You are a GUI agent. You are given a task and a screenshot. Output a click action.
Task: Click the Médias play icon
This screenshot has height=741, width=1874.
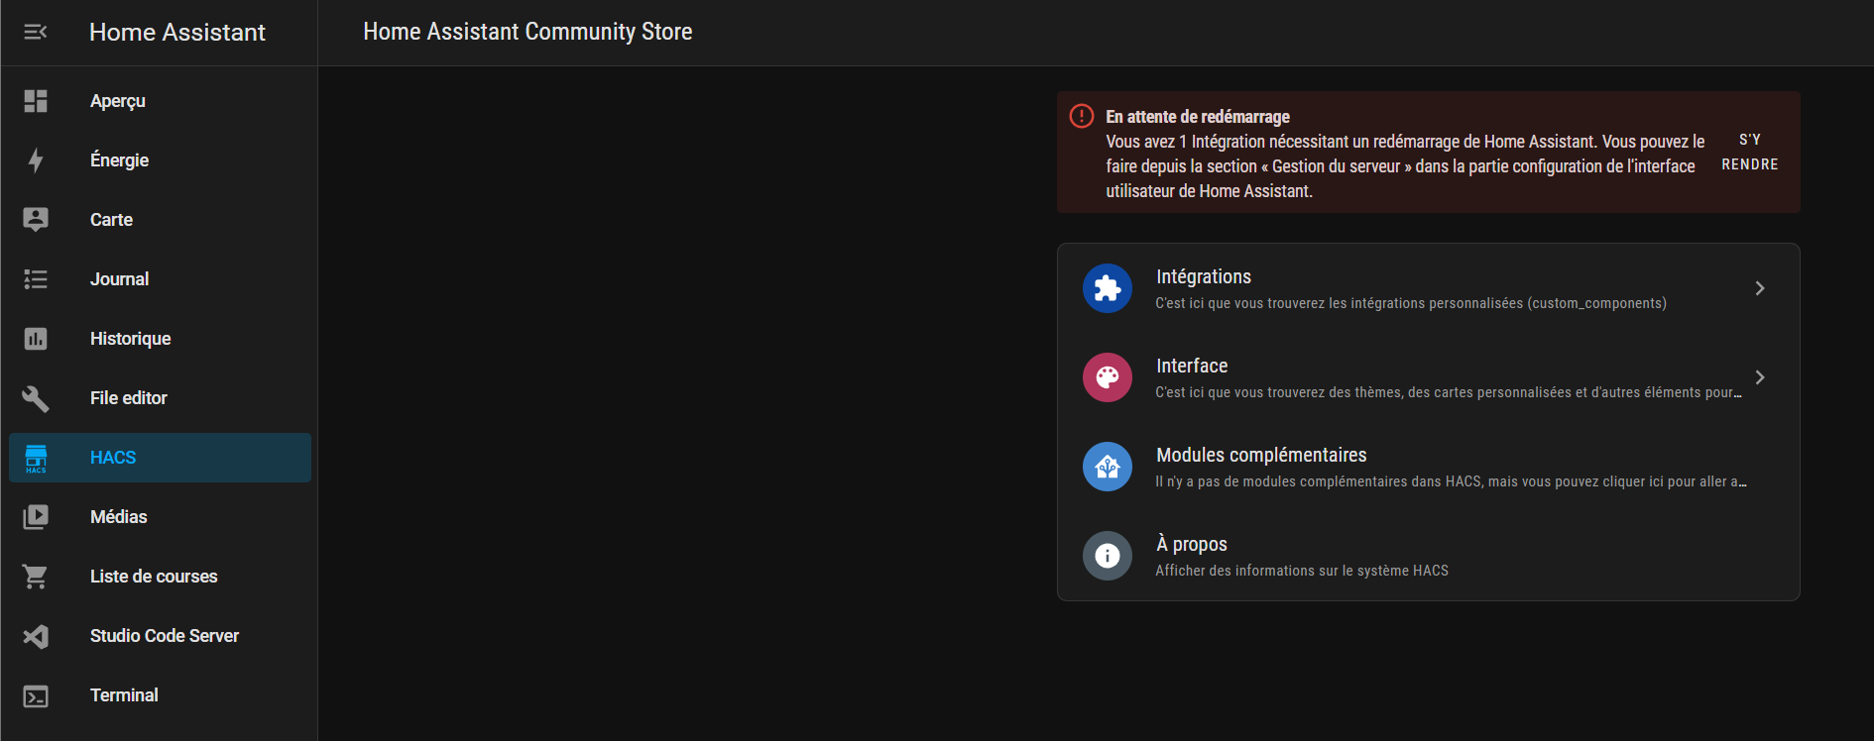(36, 517)
